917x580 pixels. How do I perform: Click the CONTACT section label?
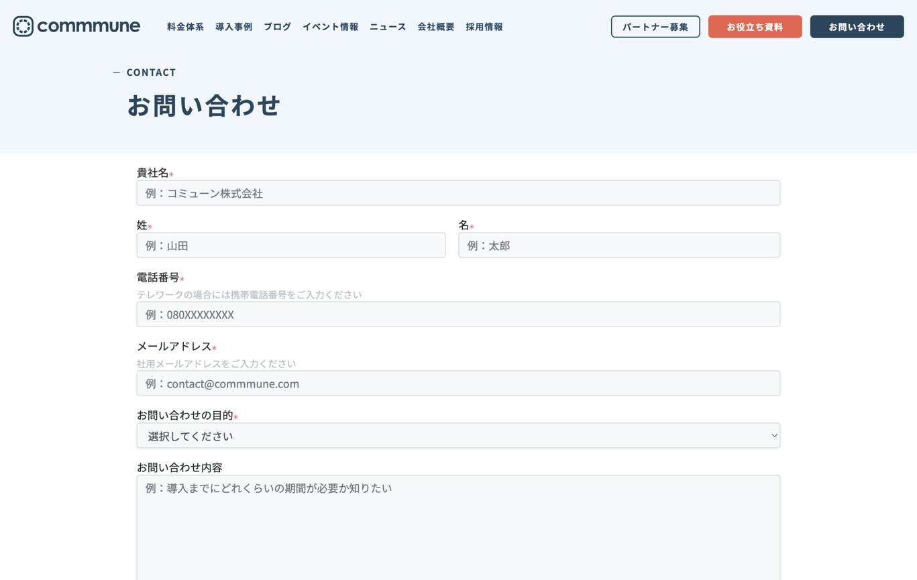151,72
